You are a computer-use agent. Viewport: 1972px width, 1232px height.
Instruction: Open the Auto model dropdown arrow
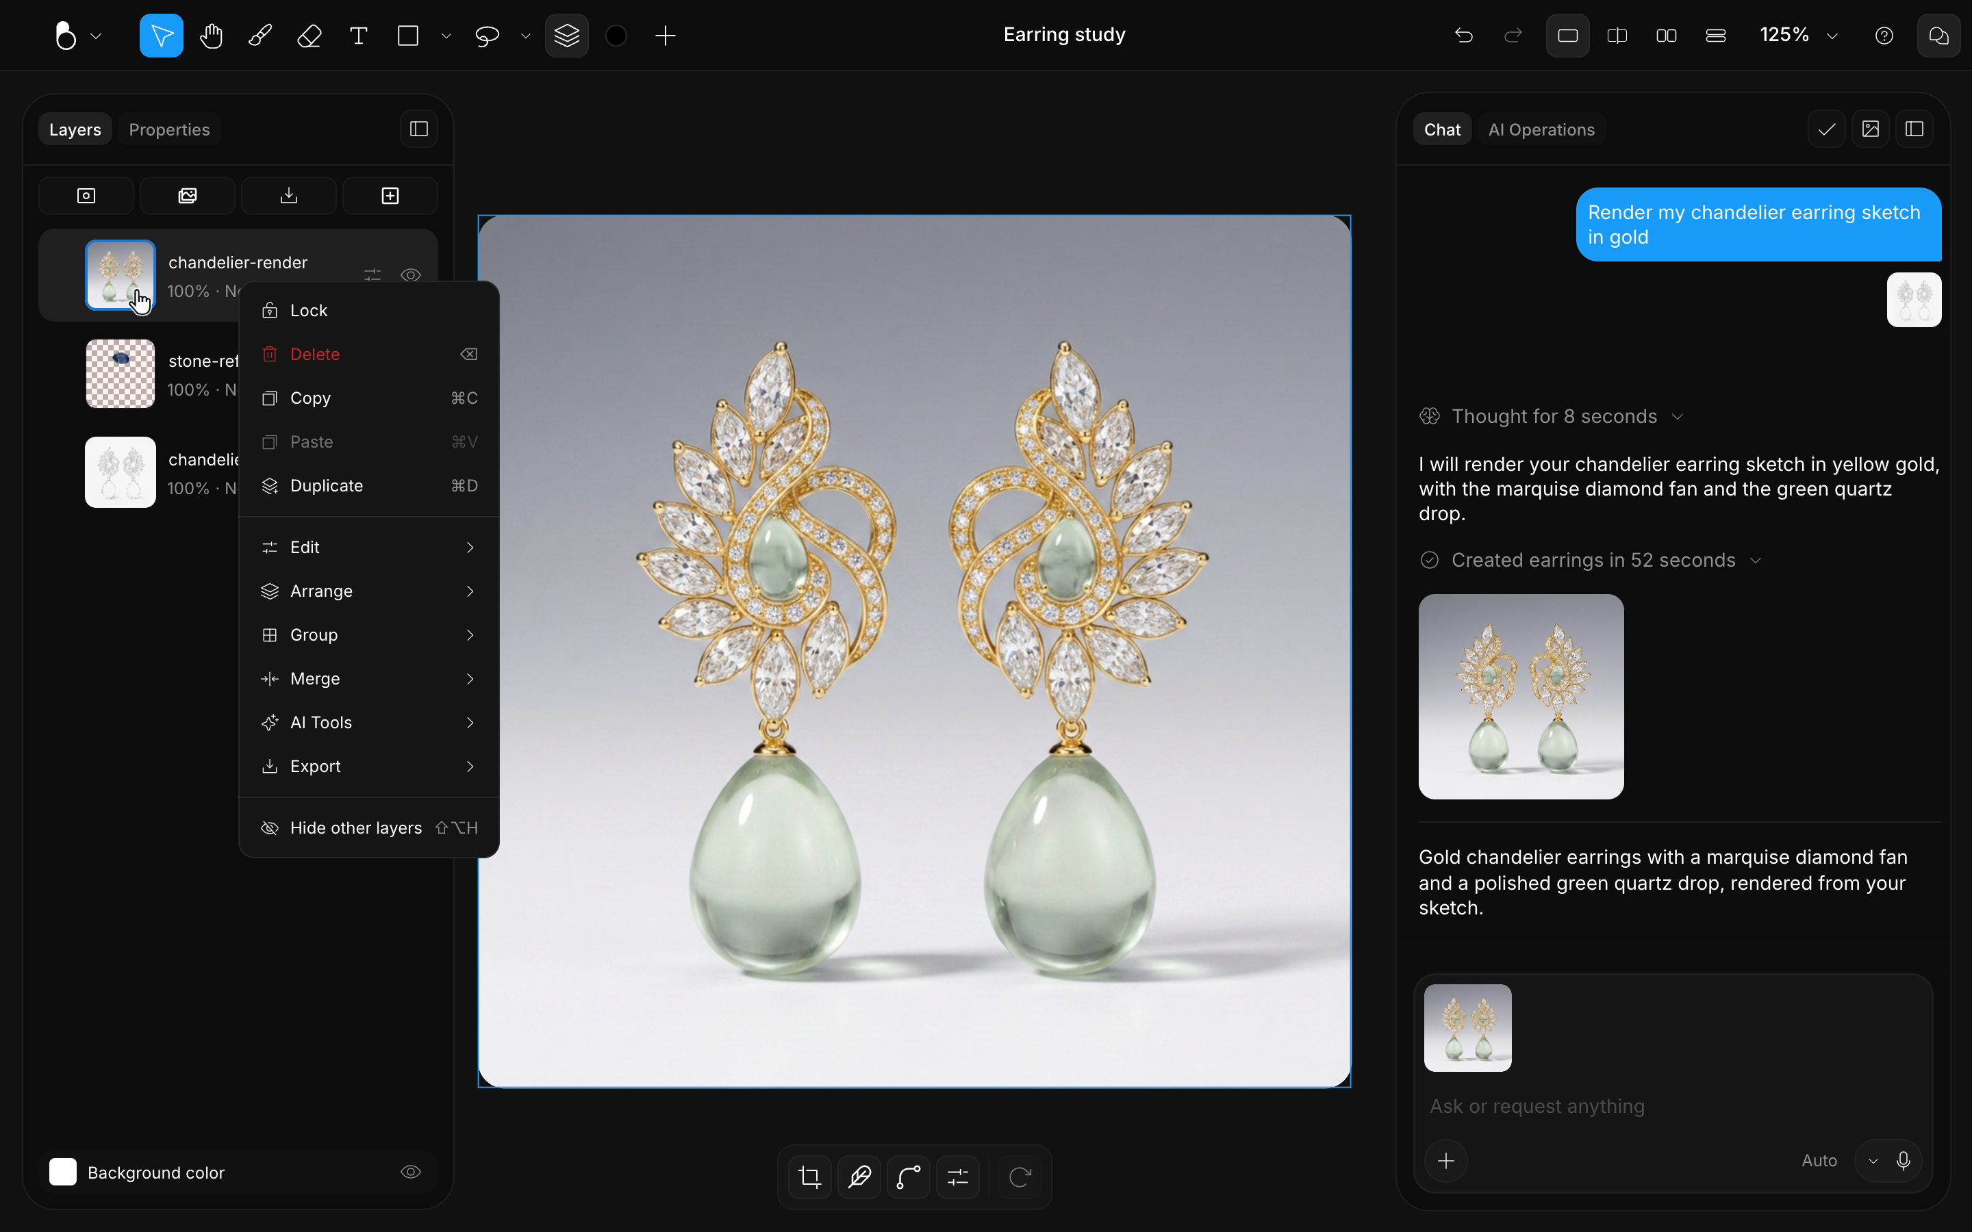[x=1873, y=1161]
